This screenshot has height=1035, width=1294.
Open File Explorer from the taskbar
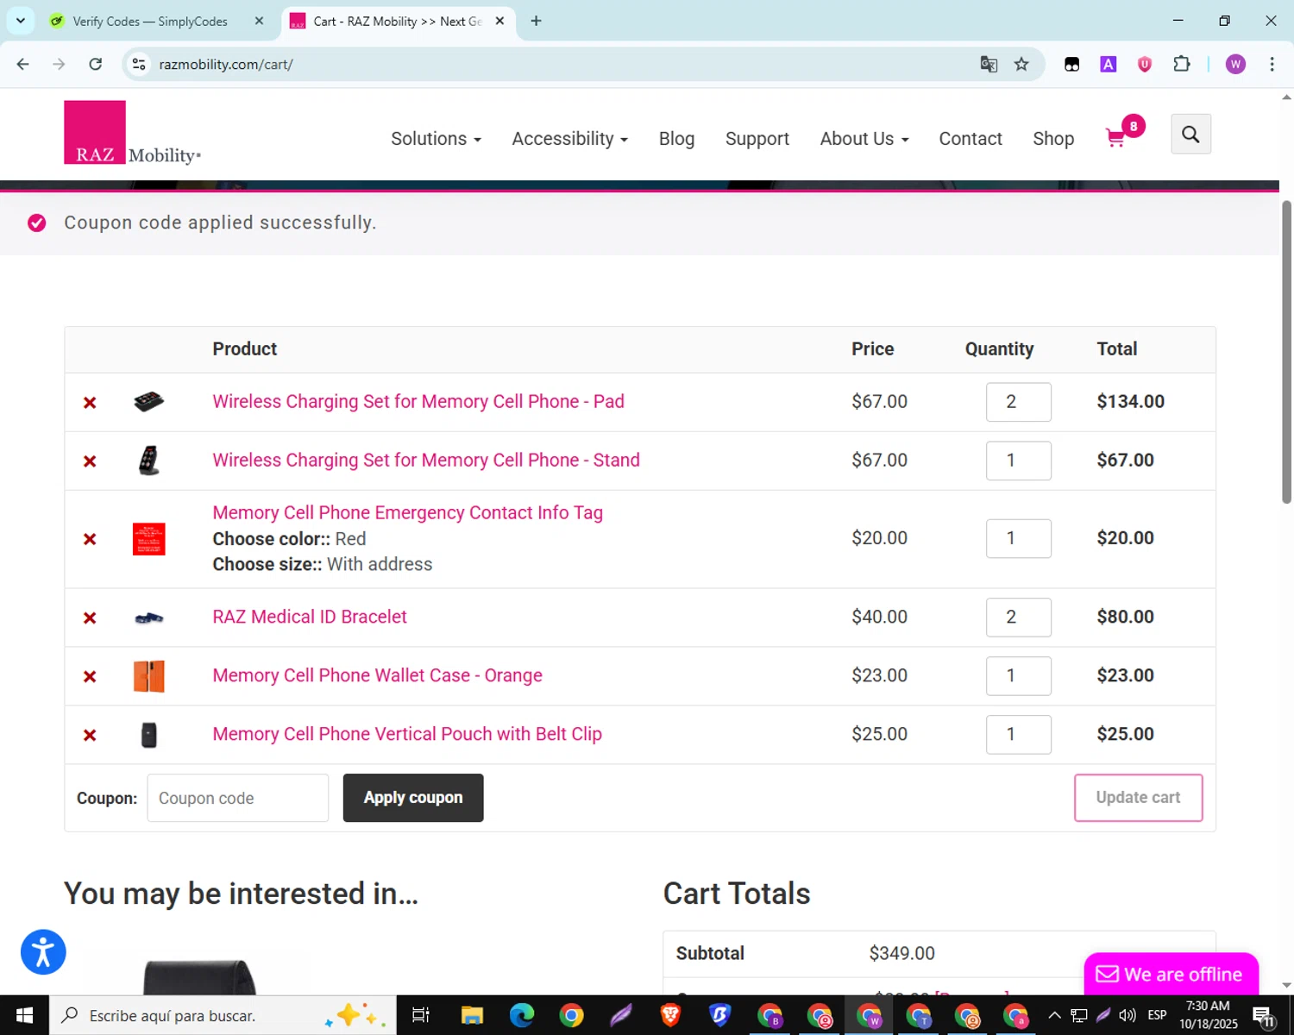click(472, 1015)
